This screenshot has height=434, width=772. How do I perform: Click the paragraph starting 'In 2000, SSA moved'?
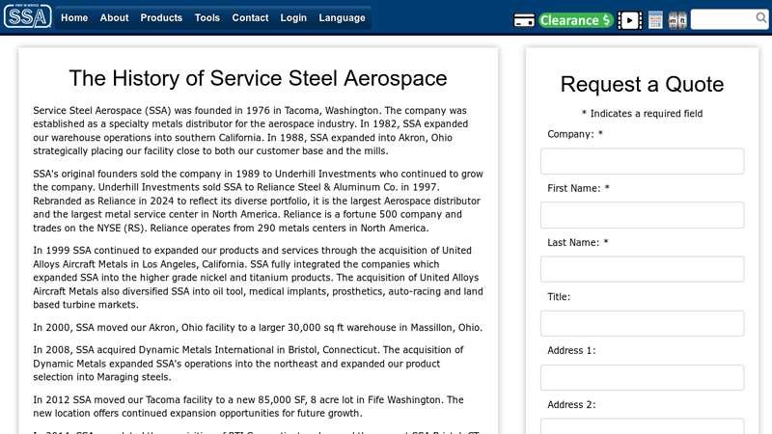click(258, 328)
